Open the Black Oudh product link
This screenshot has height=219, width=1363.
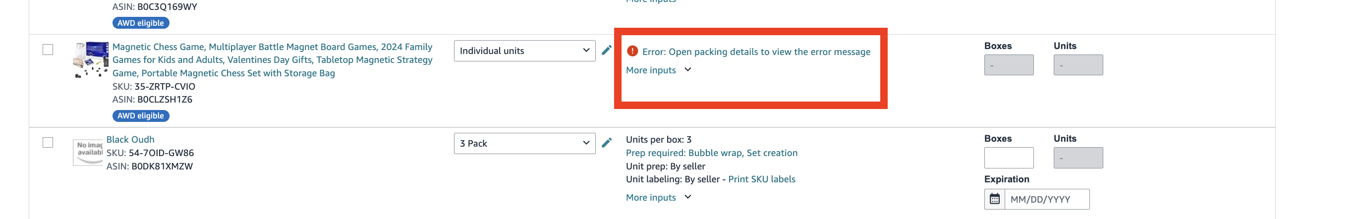point(130,140)
